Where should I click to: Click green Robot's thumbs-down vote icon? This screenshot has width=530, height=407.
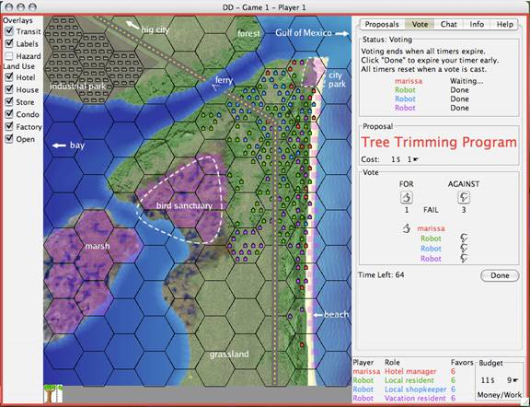(x=464, y=238)
